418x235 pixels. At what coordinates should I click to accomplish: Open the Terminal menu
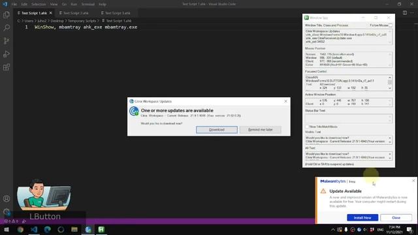tap(88, 5)
